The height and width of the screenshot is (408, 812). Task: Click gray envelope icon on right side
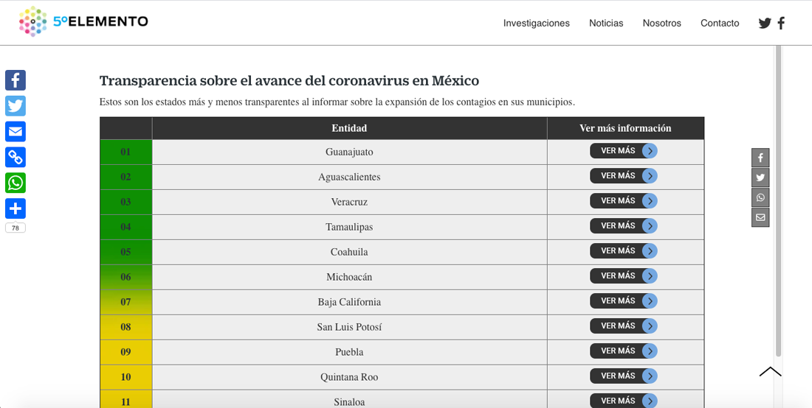pos(760,217)
